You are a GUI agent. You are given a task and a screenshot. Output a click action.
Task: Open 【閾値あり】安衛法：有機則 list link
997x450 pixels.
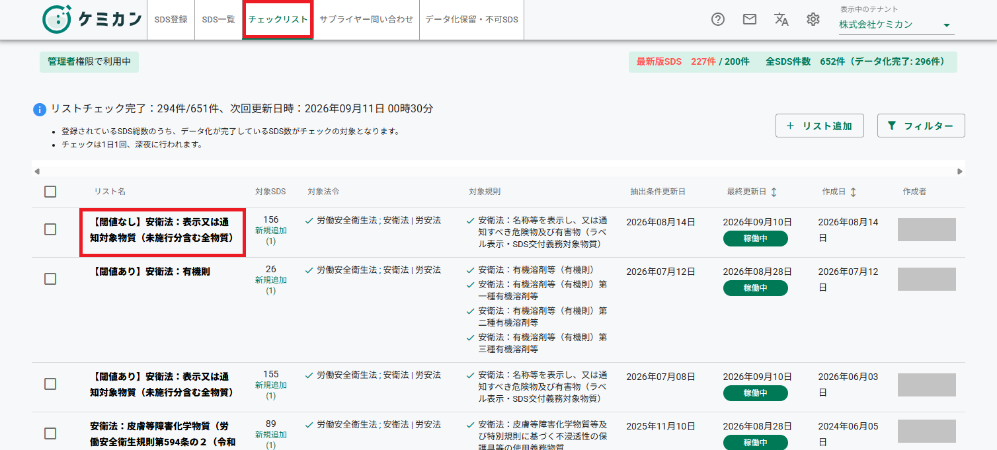click(150, 271)
